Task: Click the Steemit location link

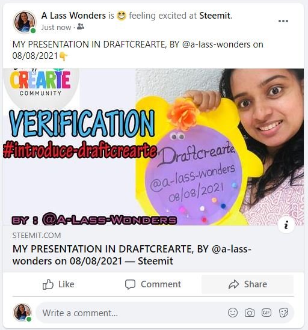Action: (x=215, y=16)
